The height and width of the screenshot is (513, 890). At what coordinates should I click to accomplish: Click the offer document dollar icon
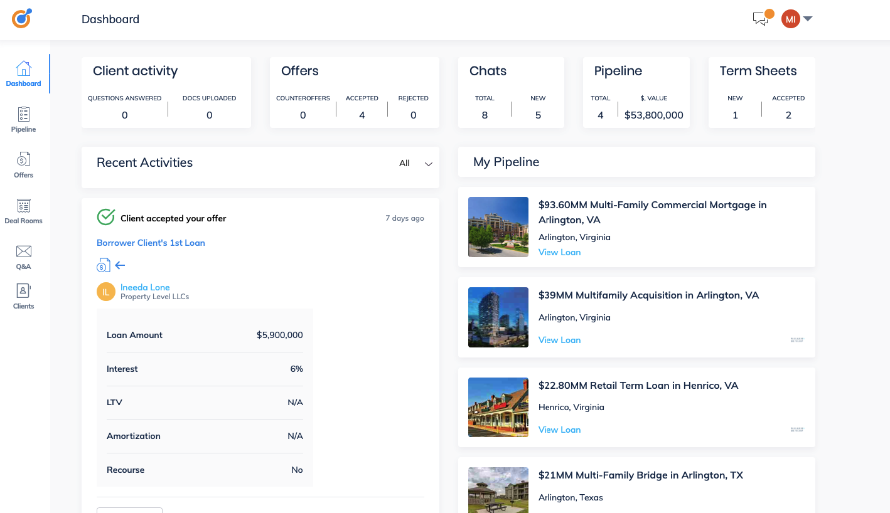pyautogui.click(x=104, y=265)
